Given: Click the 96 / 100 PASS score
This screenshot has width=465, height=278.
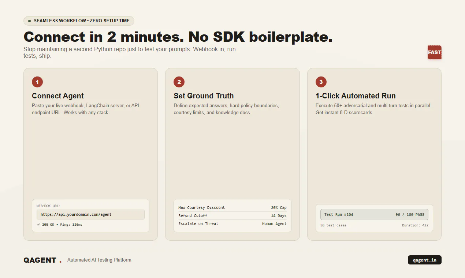Looking at the screenshot, I should pyautogui.click(x=410, y=214).
